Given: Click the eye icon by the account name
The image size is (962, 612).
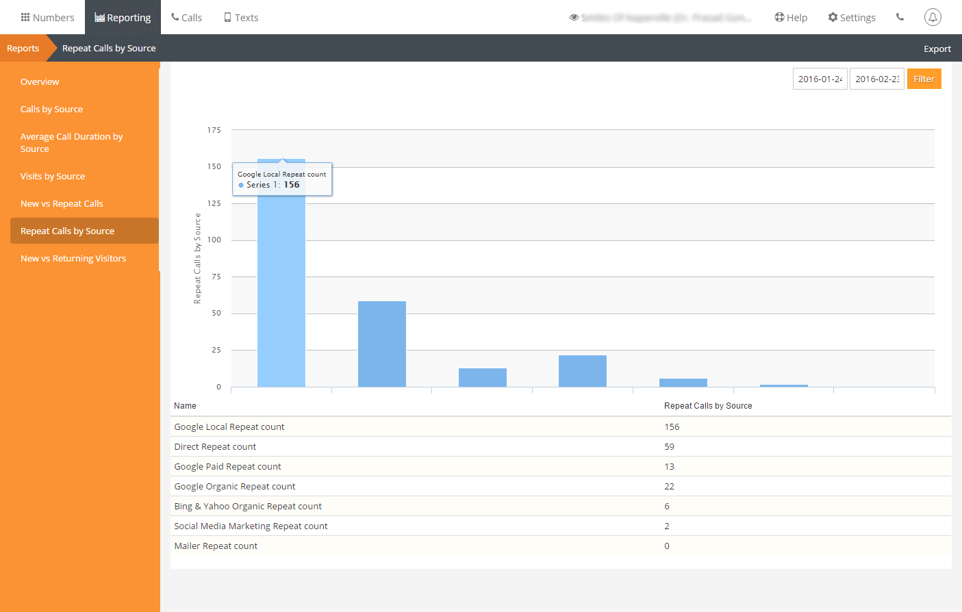Looking at the screenshot, I should click(x=574, y=17).
